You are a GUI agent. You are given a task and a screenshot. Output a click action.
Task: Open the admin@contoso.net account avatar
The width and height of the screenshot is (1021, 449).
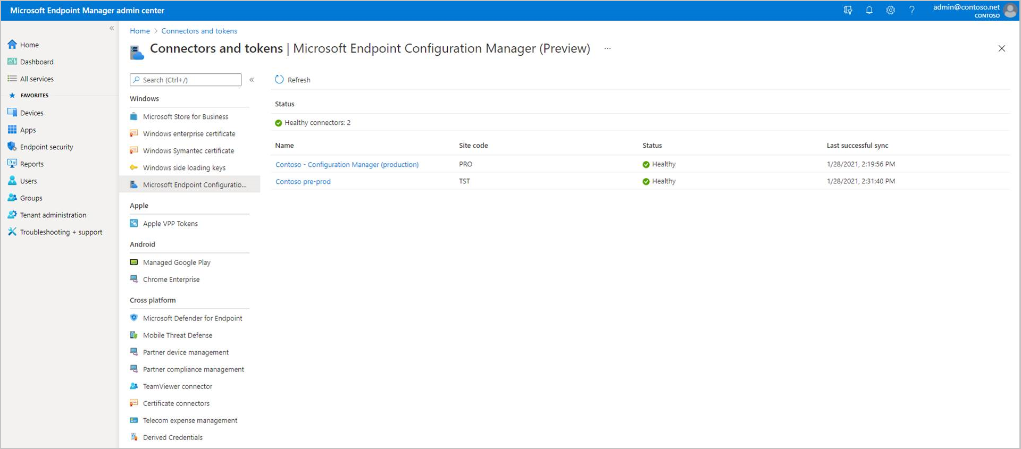click(1010, 11)
